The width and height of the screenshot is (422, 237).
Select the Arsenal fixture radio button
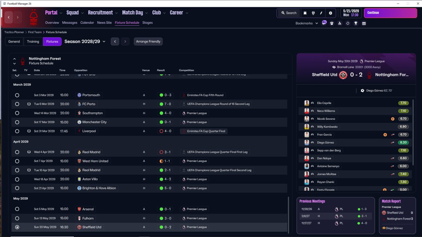tap(17, 209)
